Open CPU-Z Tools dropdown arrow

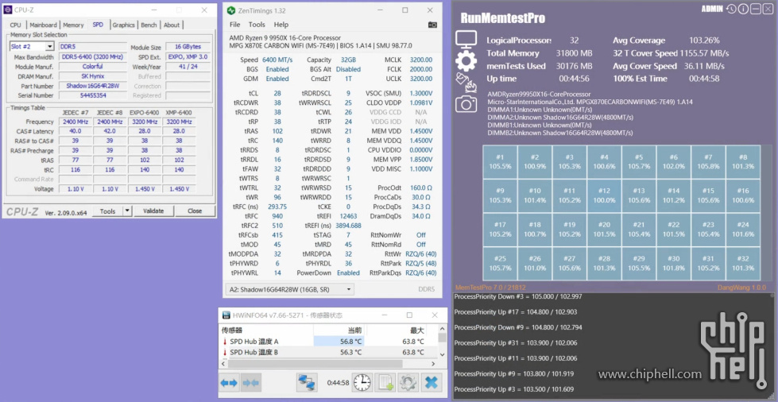click(x=127, y=211)
